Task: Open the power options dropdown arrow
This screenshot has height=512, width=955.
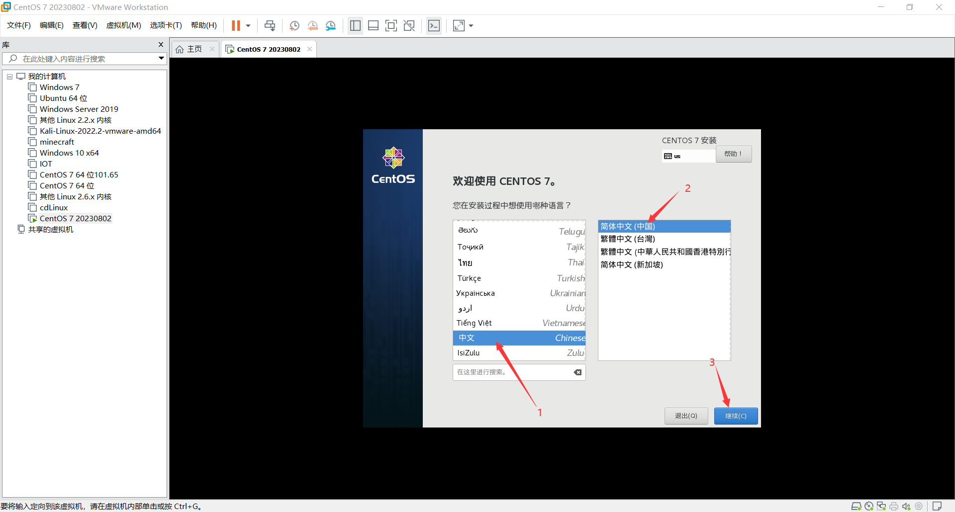Action: pos(248,26)
